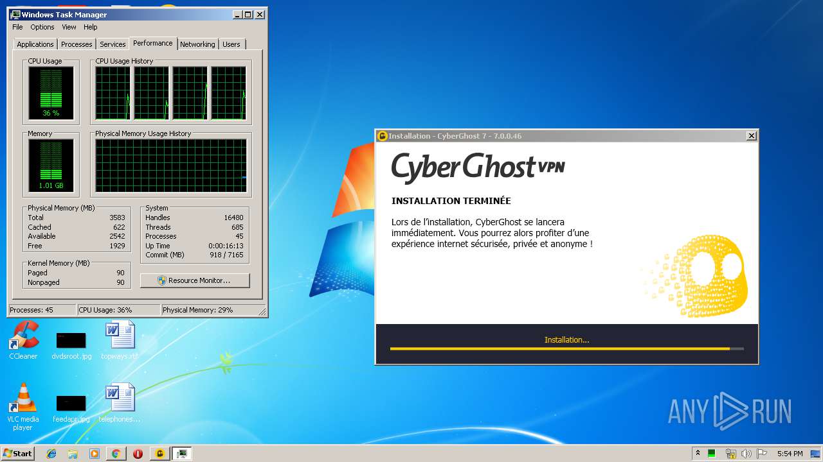Click the CyberGhost installer title bar icon

tap(383, 136)
